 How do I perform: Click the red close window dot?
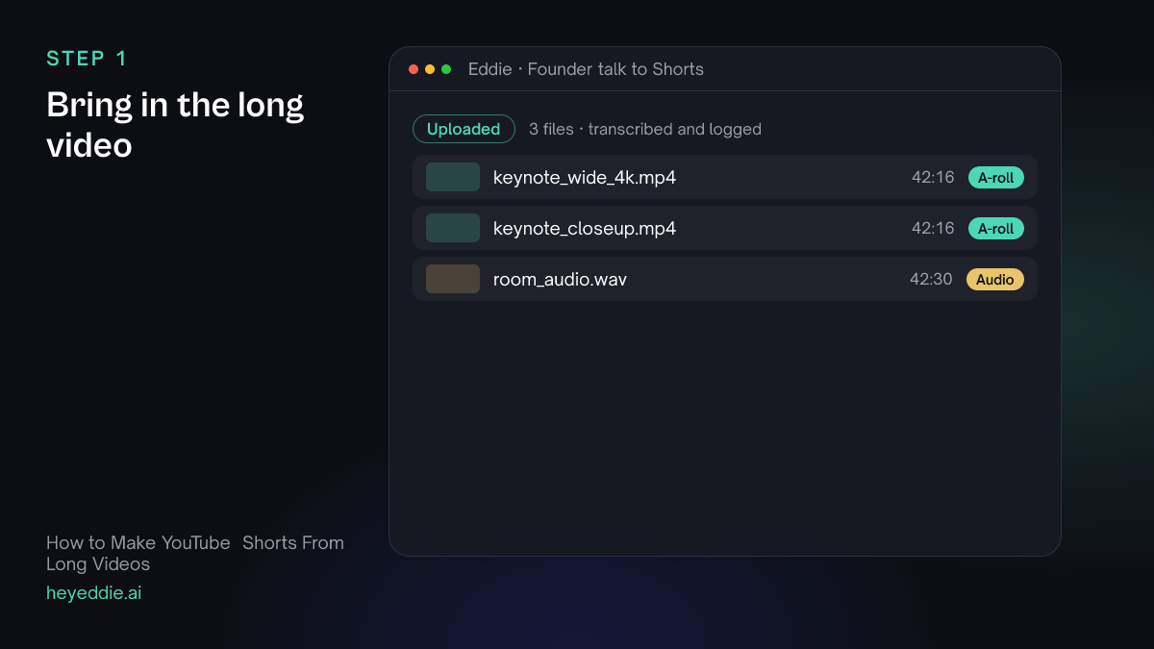click(x=414, y=69)
